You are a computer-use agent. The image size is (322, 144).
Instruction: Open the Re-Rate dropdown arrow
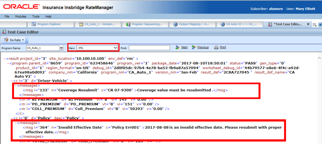[23, 40]
